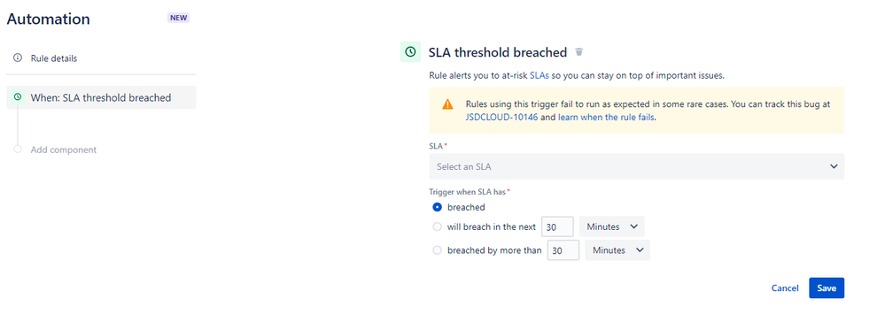This screenshot has width=885, height=322.
Task: Click the orange warning triangle icon
Action: click(x=447, y=104)
